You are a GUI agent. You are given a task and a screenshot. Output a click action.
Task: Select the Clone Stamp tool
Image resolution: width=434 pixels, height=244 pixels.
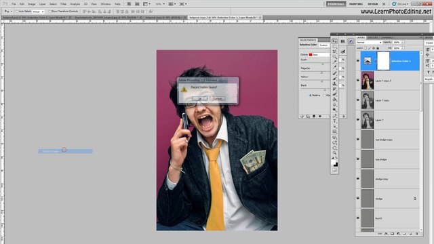coord(334,83)
